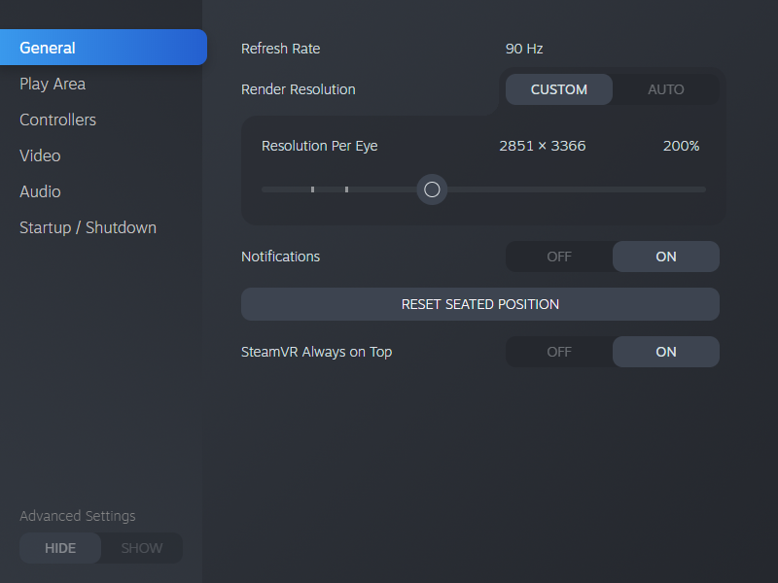
Task: Open Startup / Shutdown settings
Action: coord(88,227)
